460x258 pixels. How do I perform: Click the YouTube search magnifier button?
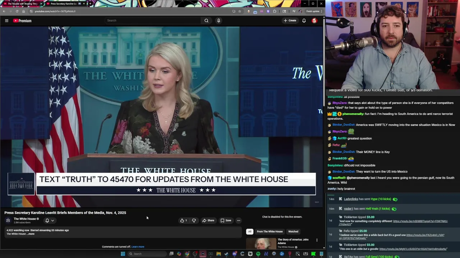pyautogui.click(x=206, y=20)
